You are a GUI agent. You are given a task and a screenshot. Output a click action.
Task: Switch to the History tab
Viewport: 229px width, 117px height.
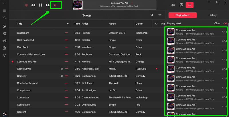click(x=212, y=15)
